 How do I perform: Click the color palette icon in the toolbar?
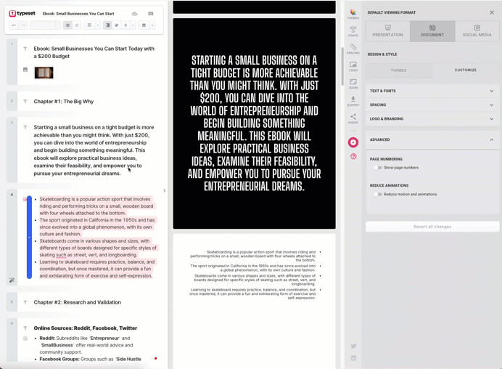(x=117, y=25)
